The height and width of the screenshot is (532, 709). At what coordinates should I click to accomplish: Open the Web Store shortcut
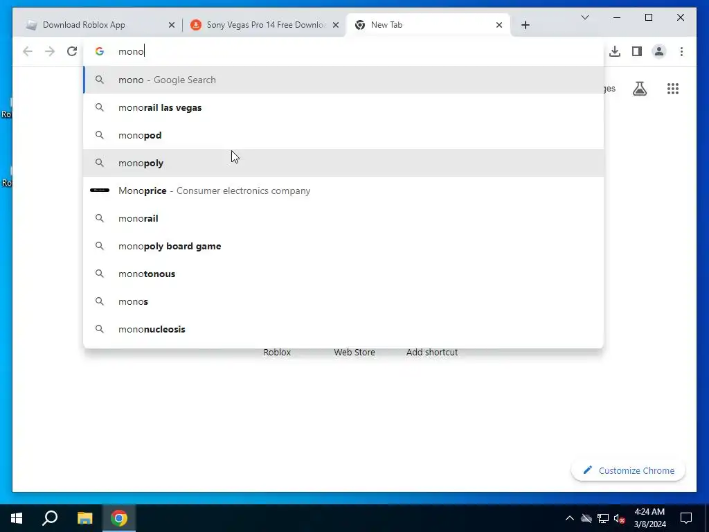(x=354, y=352)
